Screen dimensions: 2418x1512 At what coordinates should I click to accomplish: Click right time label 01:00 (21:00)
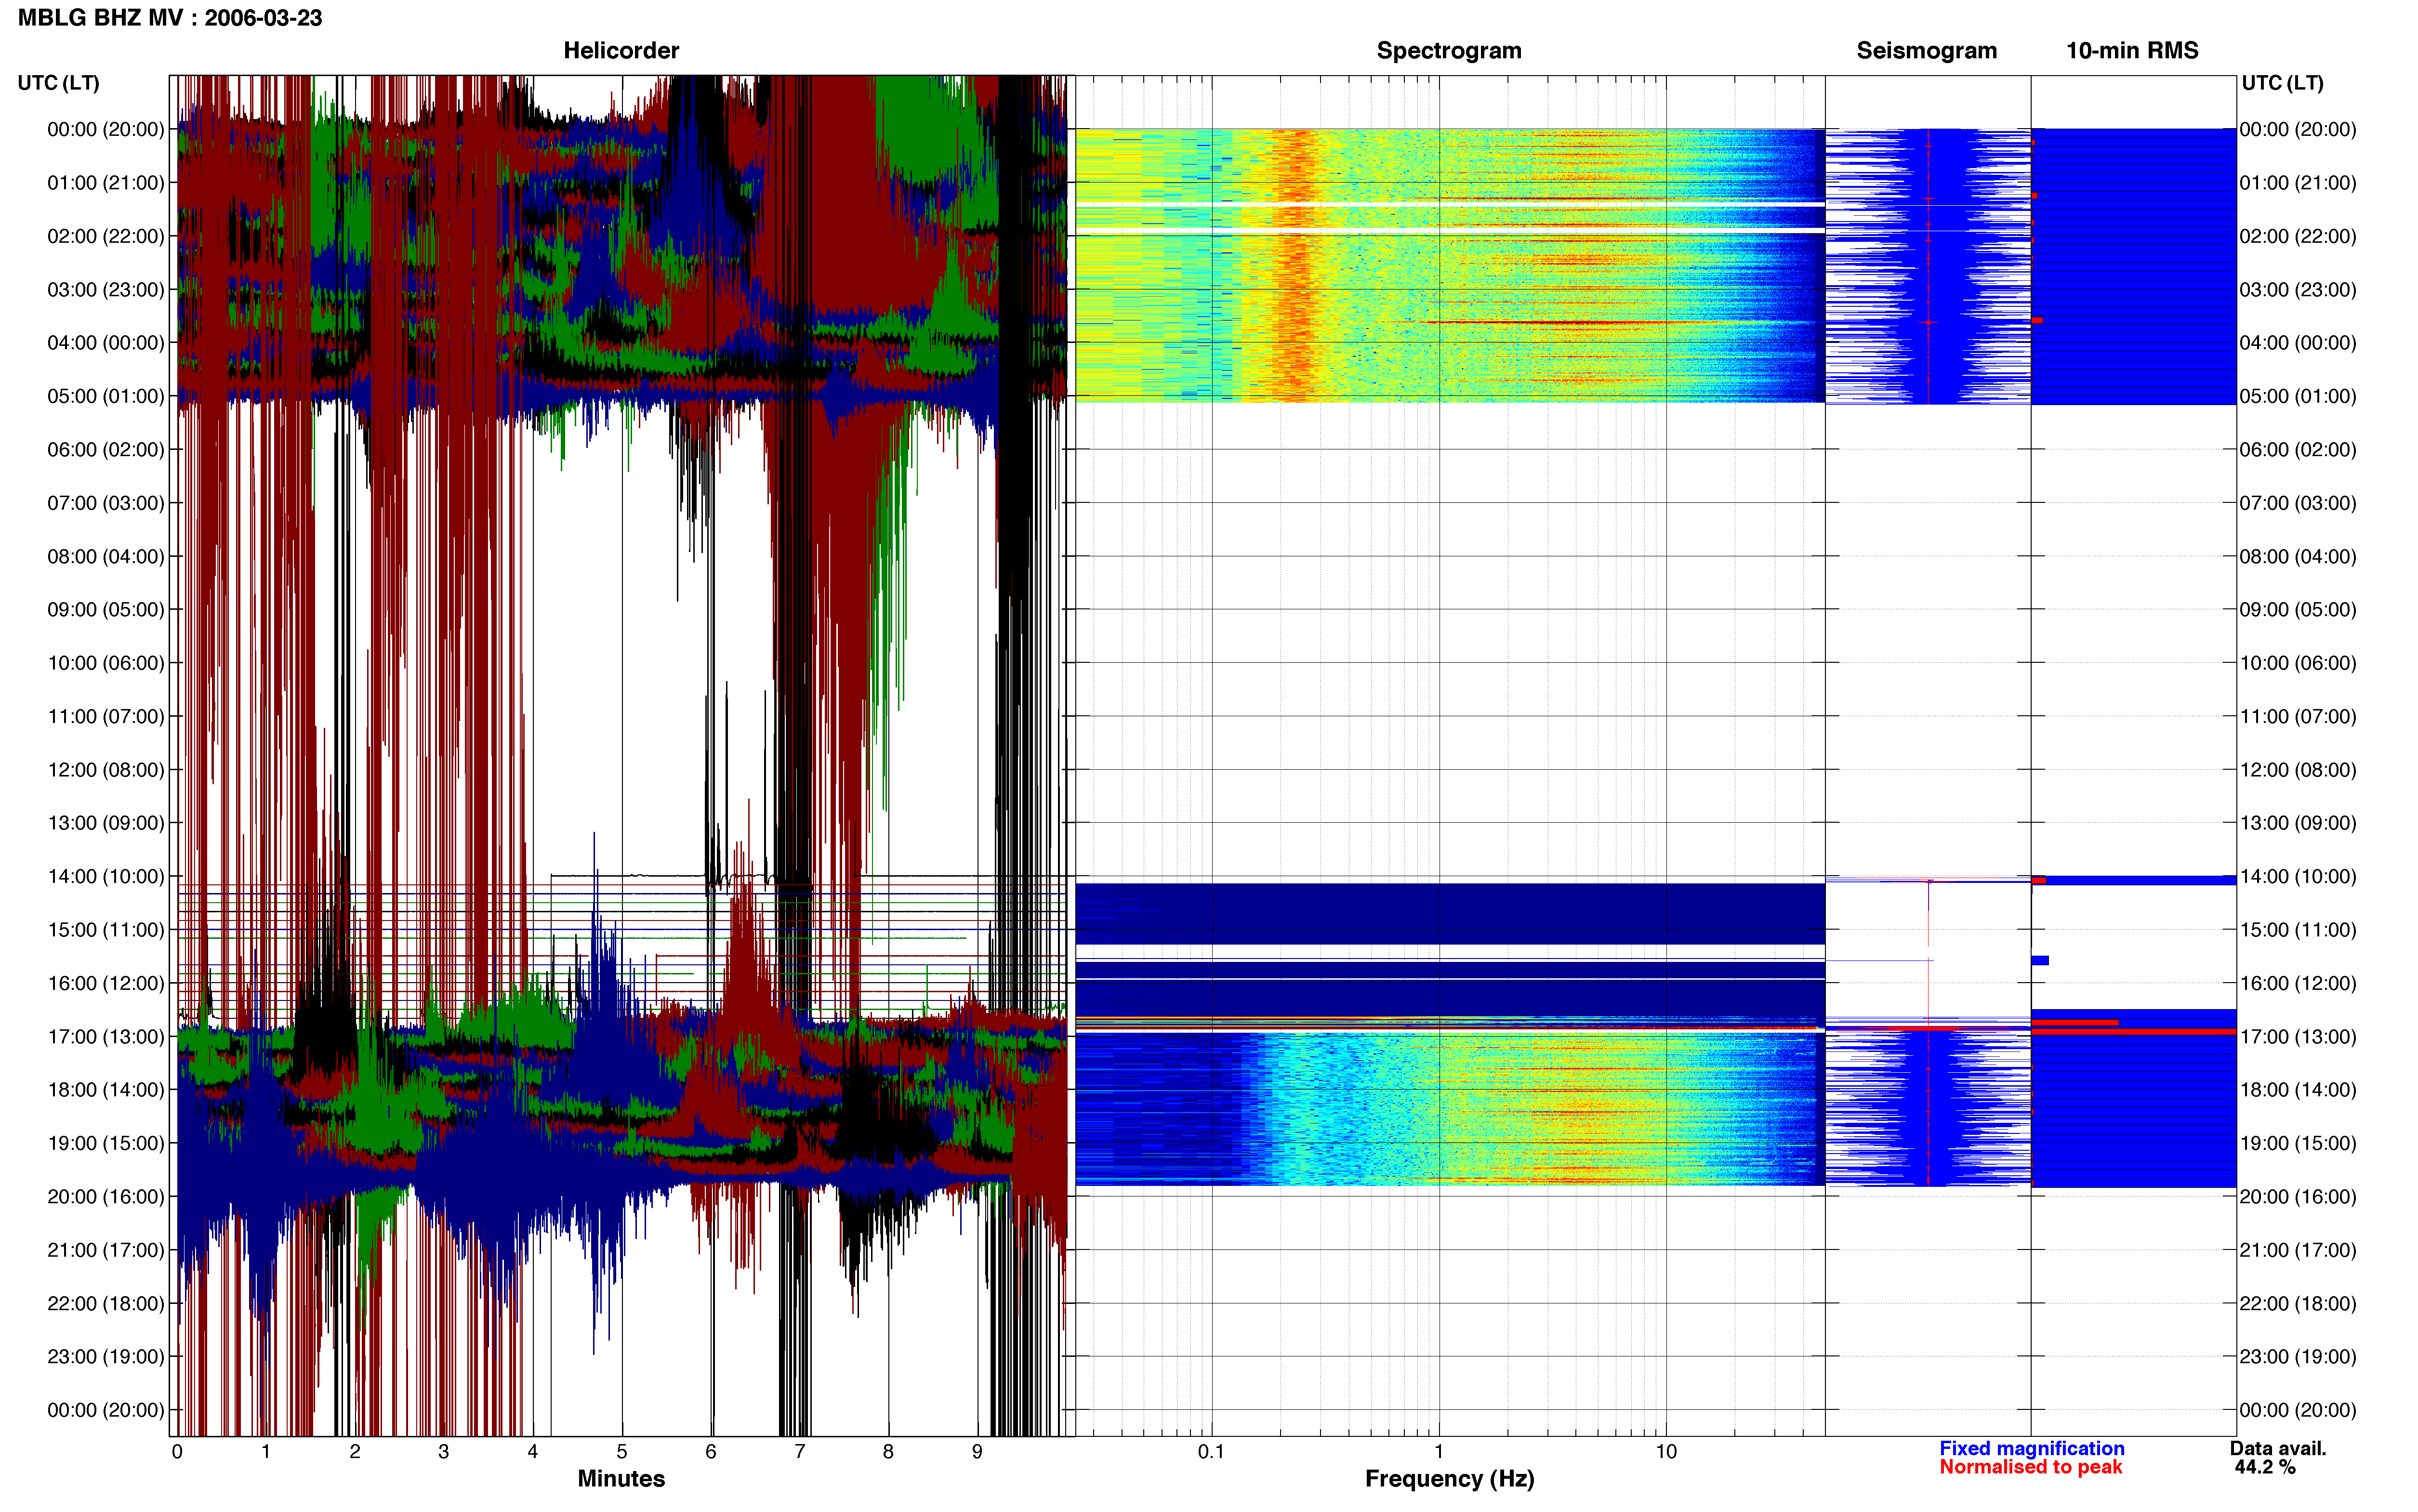pyautogui.click(x=2298, y=183)
